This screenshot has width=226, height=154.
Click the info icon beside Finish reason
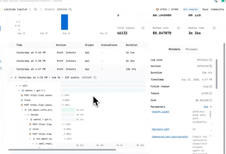211,87
